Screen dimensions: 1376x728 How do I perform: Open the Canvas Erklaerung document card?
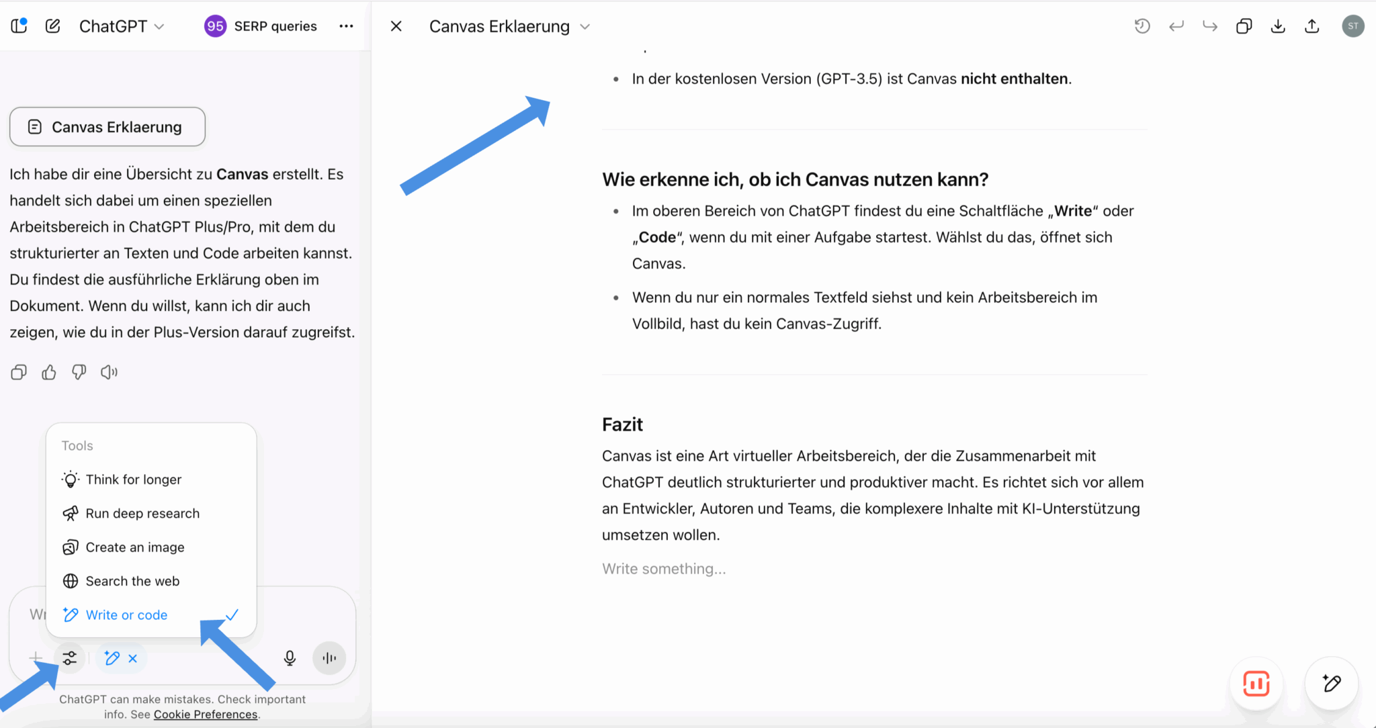tap(107, 126)
